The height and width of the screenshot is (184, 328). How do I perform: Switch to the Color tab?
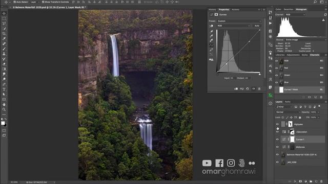[278, 9]
